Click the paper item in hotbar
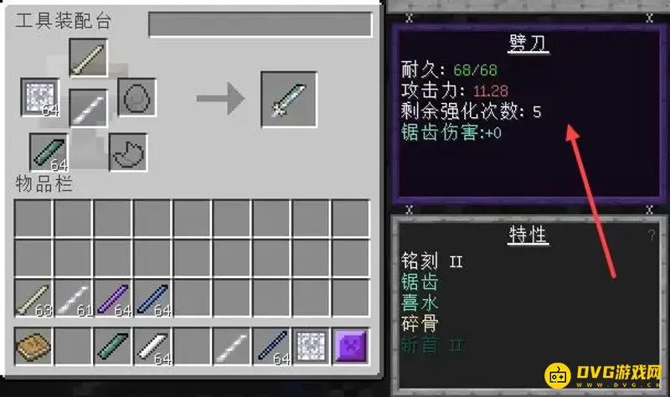The width and height of the screenshot is (670, 397). 311,347
